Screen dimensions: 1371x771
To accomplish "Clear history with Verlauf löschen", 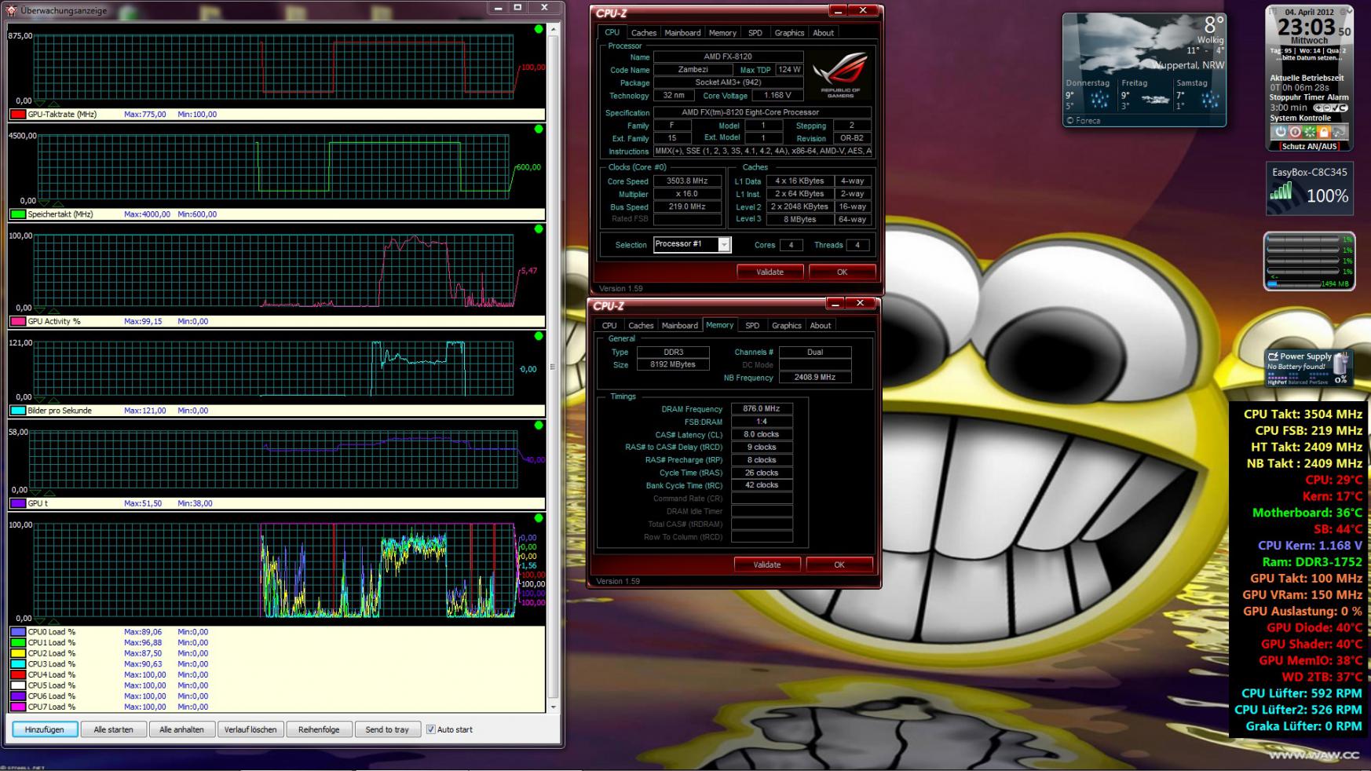I will 250,729.
